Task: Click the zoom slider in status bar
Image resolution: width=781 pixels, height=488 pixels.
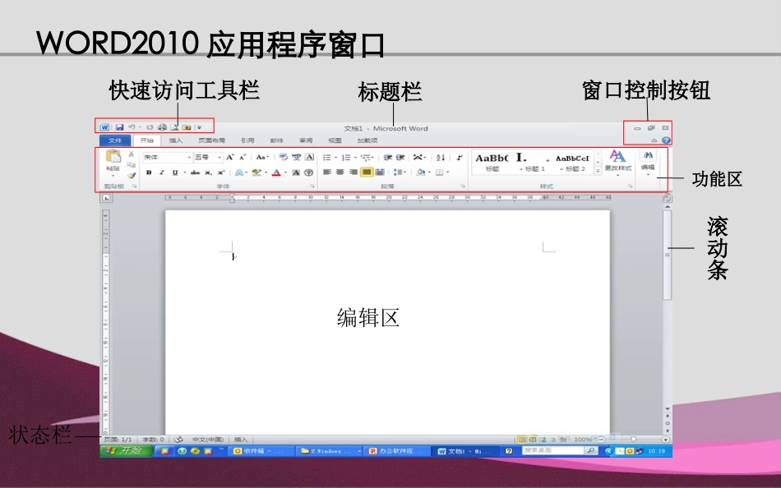Action: [633, 440]
